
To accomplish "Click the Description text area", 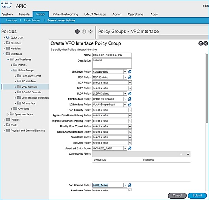I will 112,64.
